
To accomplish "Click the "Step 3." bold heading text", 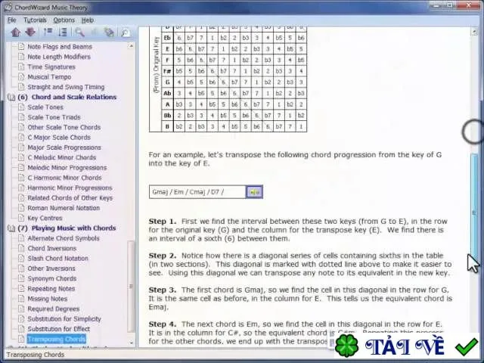I will point(163,290).
